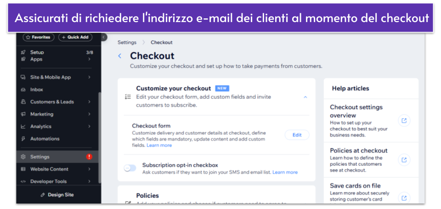Viewport: 441px width, 209px height.
Task: Open Learn more link under Checkout form
Action: pos(159,145)
